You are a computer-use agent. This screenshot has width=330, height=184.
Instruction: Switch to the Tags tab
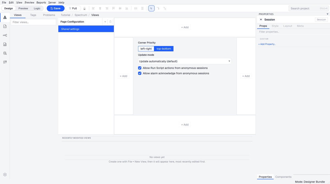click(x=33, y=15)
